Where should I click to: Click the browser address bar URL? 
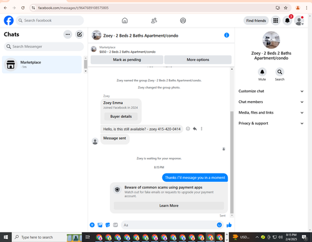[x=73, y=8]
